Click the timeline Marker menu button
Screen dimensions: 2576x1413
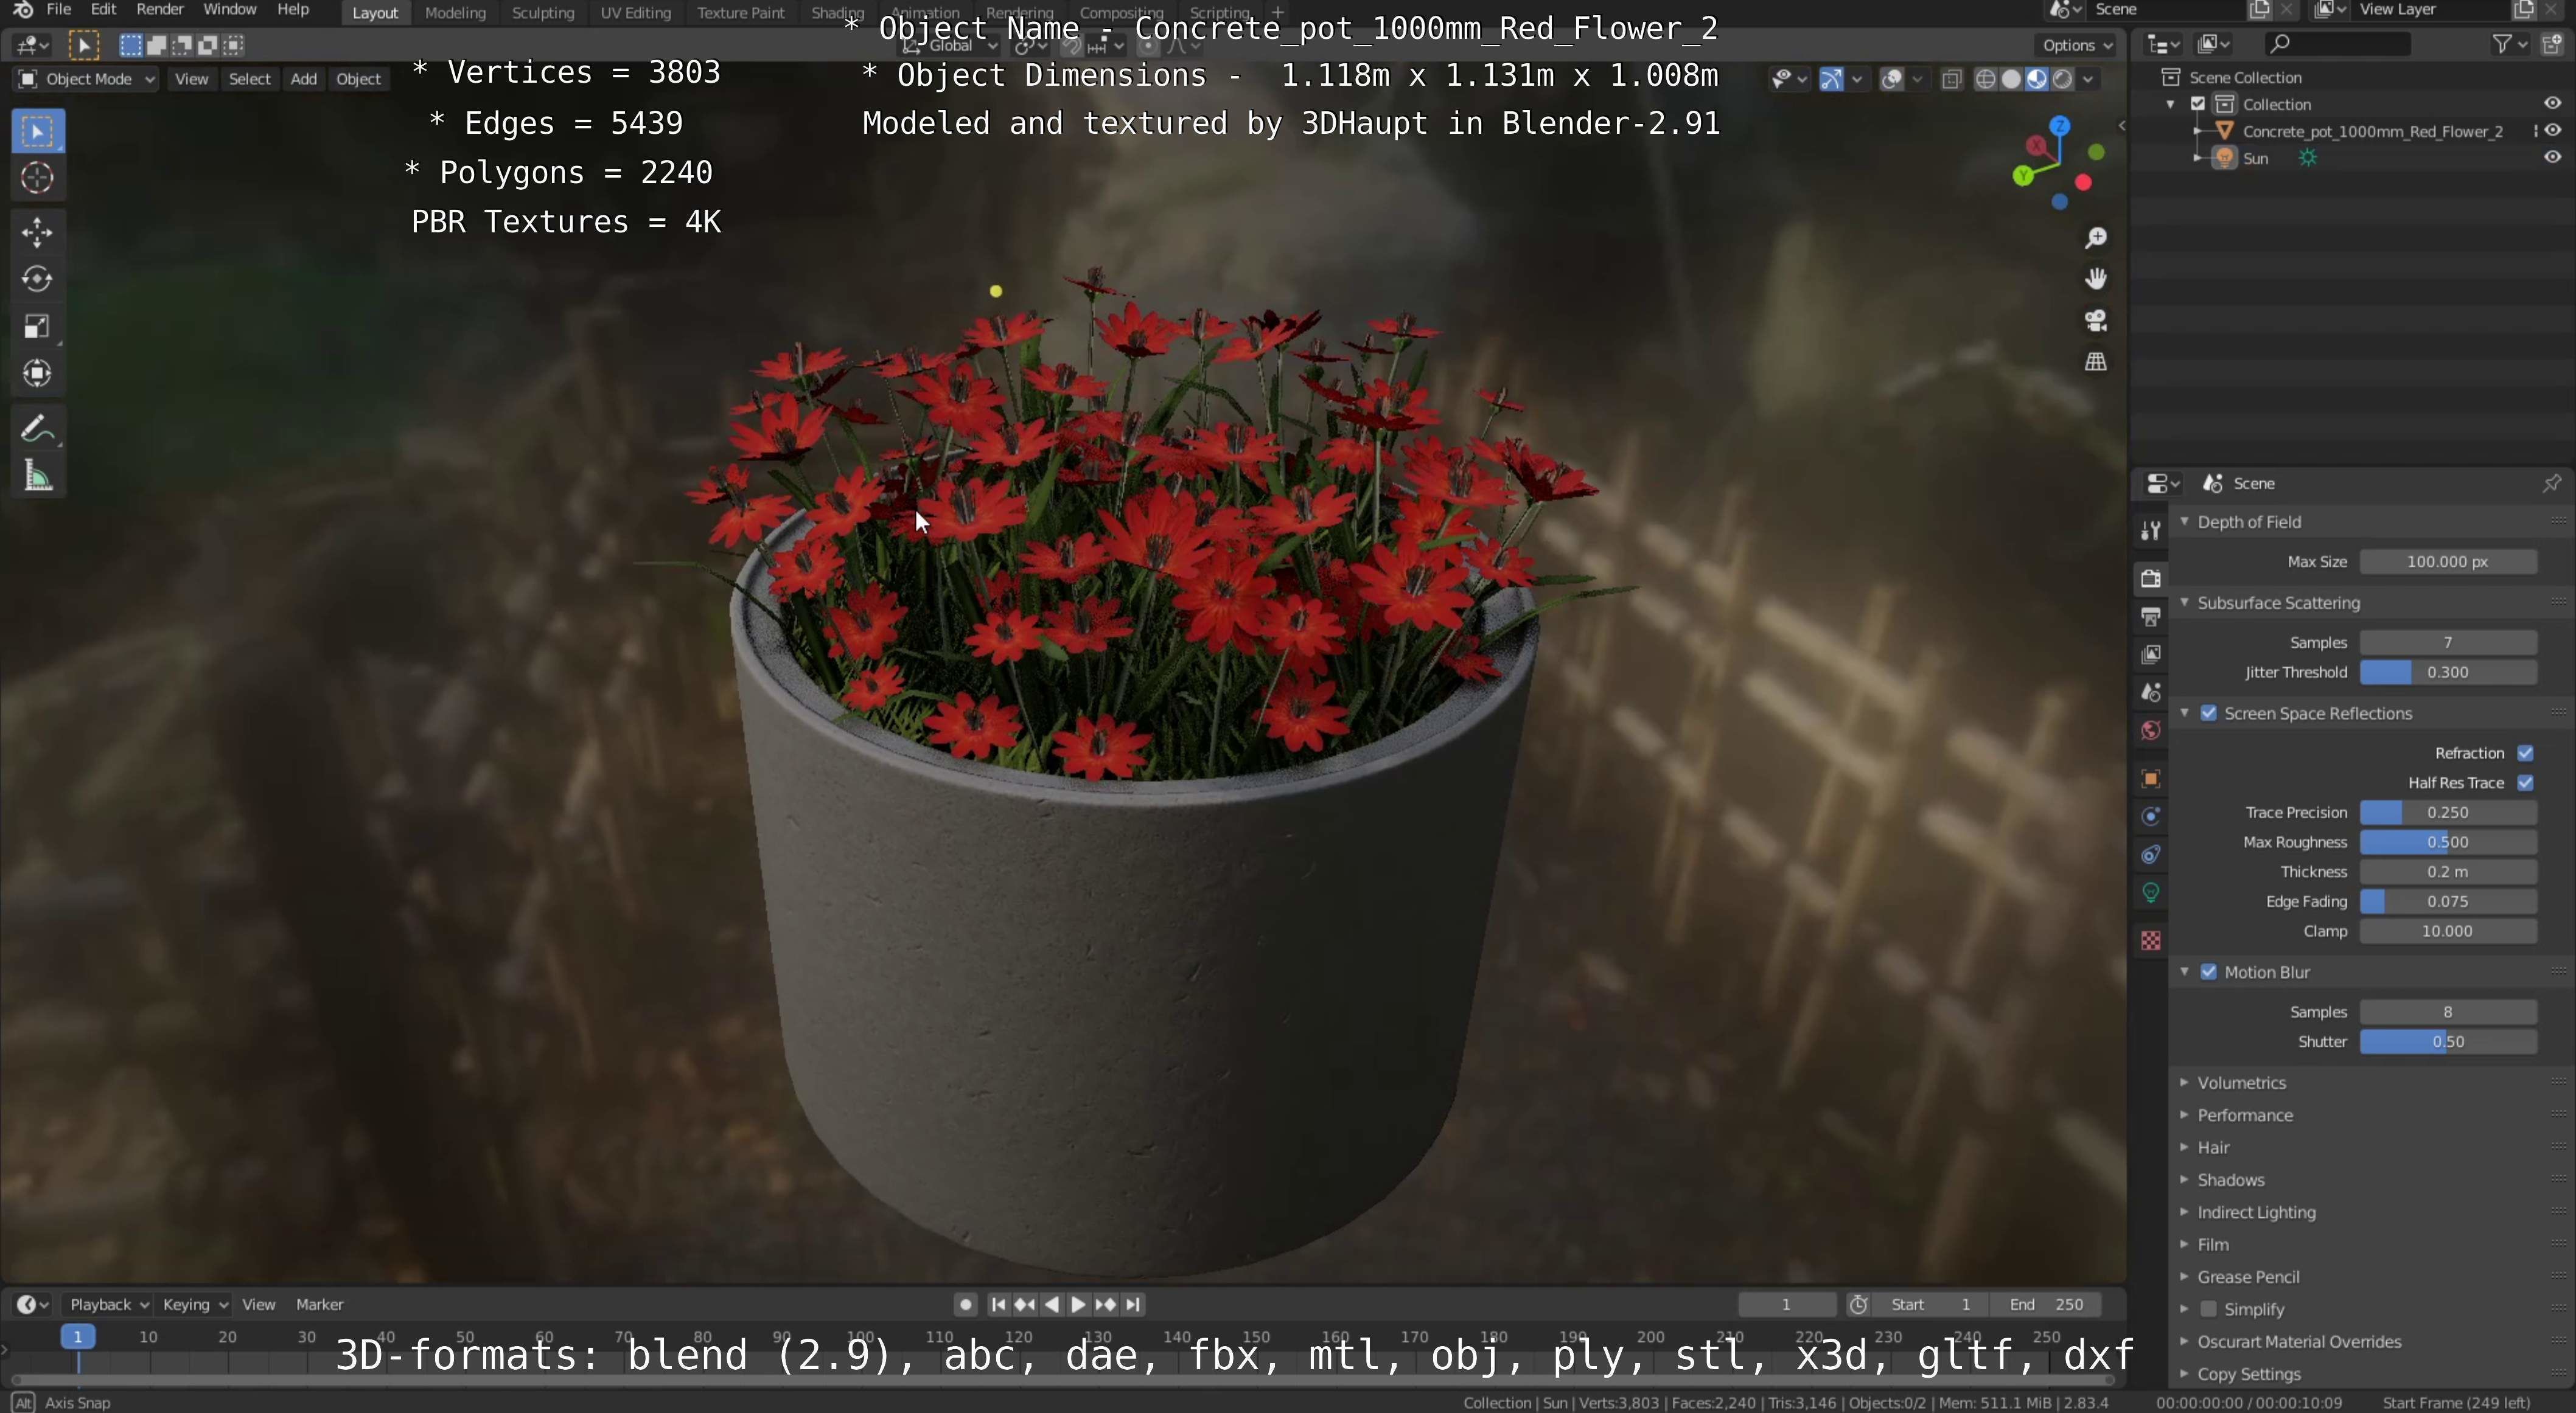pyautogui.click(x=320, y=1304)
